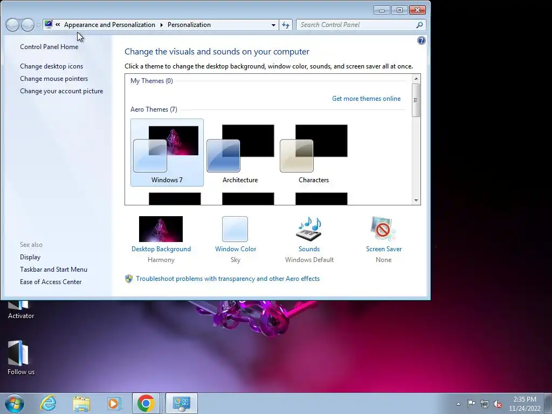Open the Screen Saver icon
Screen dimensions: 552x414
(x=383, y=229)
